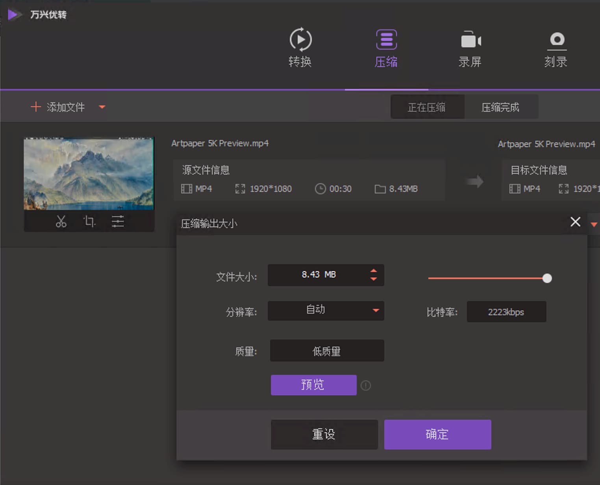The image size is (600, 485).
Task: Click the 添加文件 button
Action: (58, 107)
